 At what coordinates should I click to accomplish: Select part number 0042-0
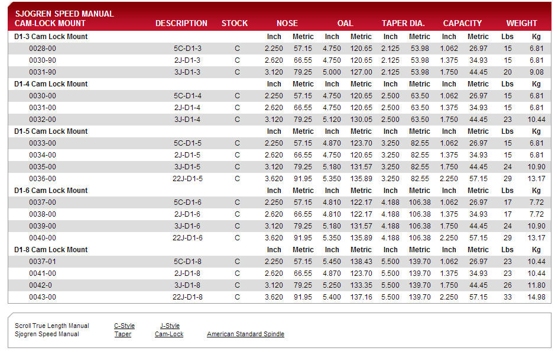40,285
